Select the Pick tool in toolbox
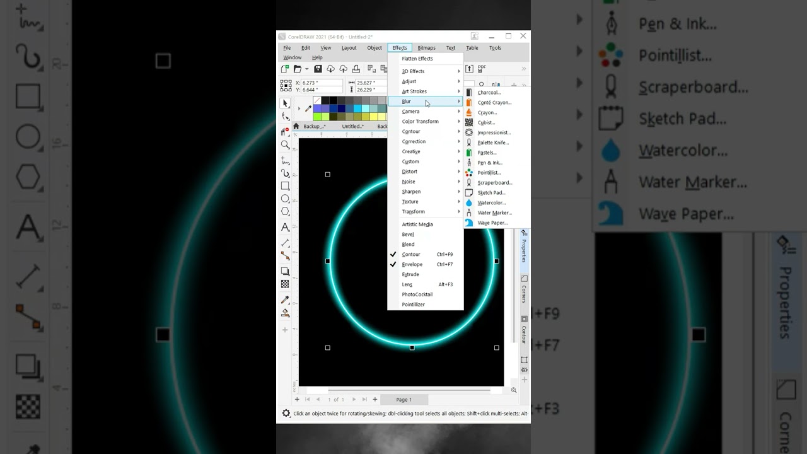The image size is (807, 454). coord(285,103)
